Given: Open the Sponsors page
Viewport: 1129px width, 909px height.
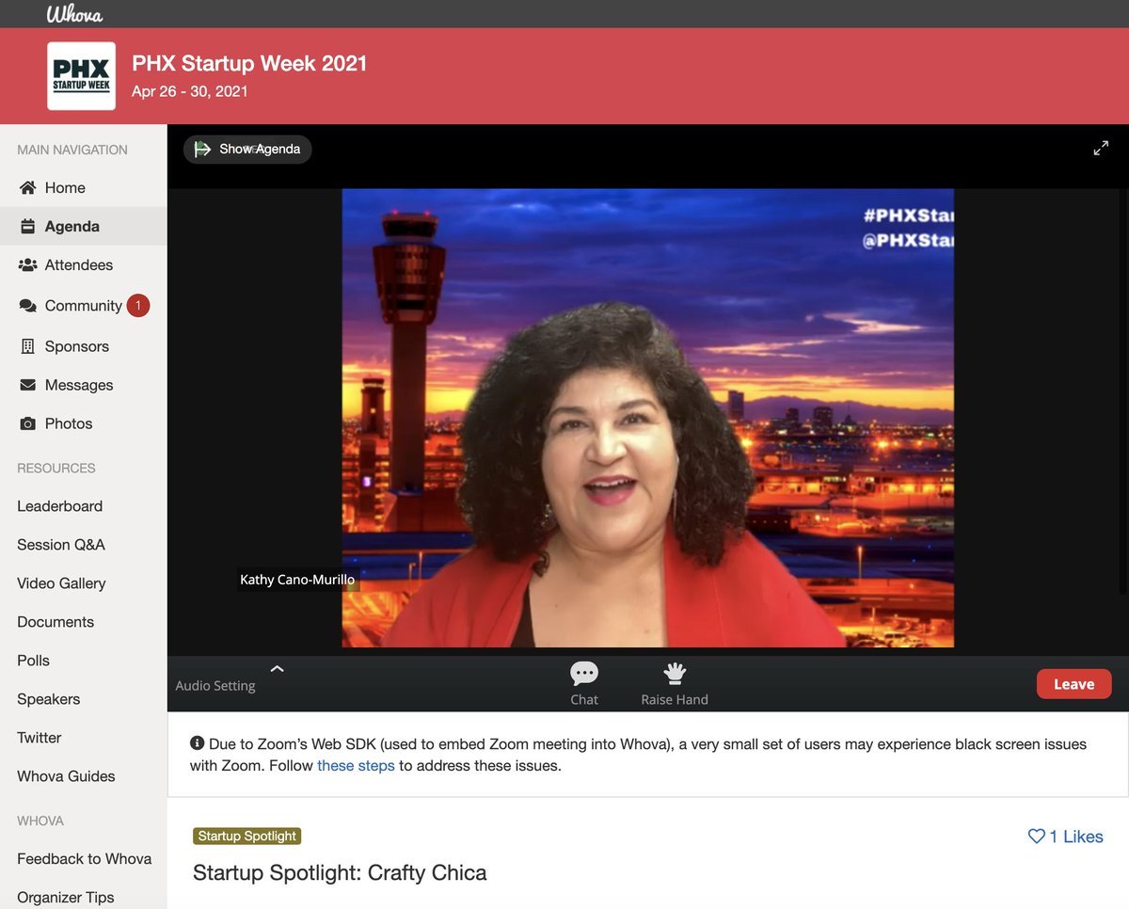Looking at the screenshot, I should (x=77, y=346).
